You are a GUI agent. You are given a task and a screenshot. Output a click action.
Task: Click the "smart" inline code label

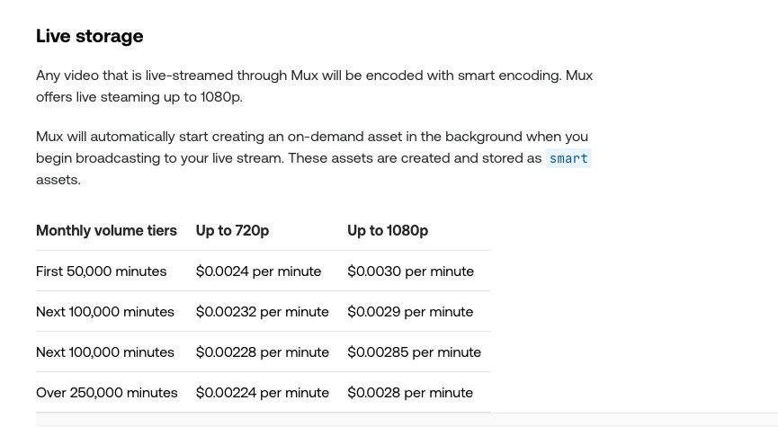[x=568, y=158]
